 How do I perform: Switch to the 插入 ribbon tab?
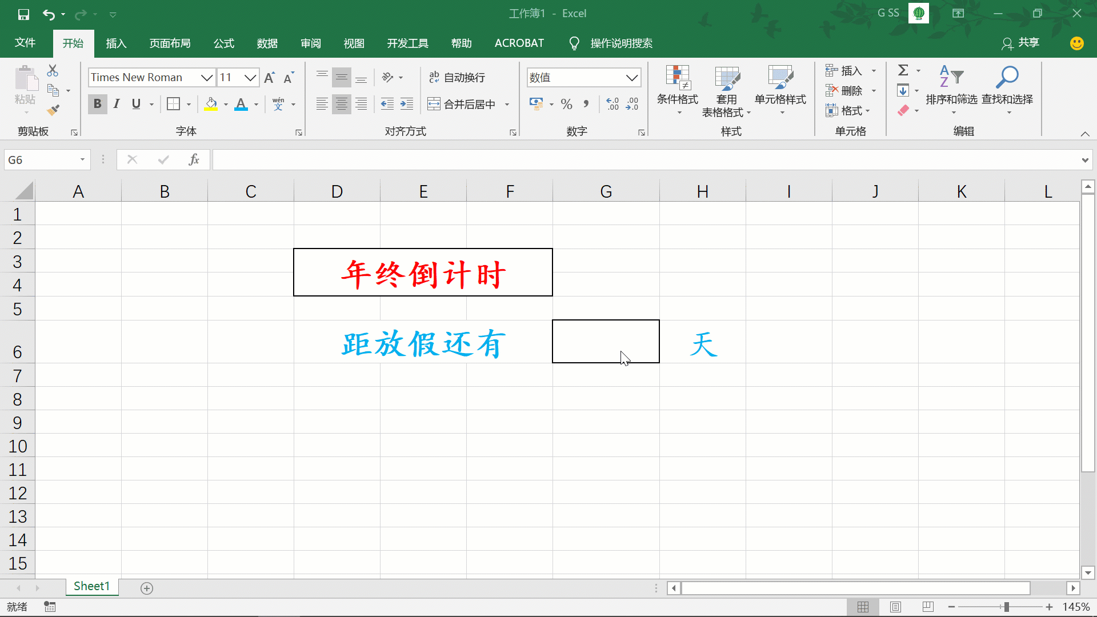click(x=116, y=43)
